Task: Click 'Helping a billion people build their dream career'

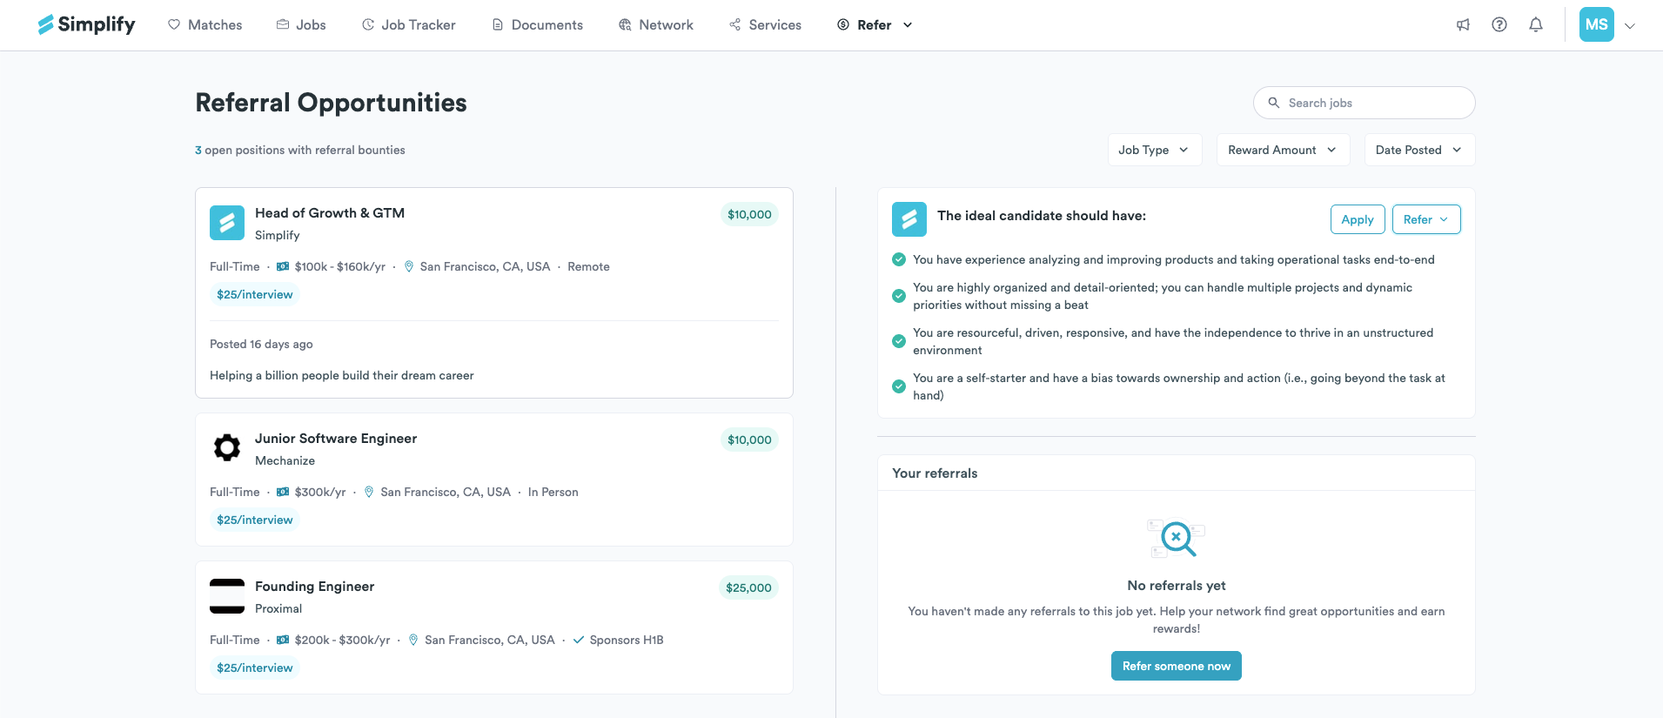Action: pyautogui.click(x=342, y=375)
